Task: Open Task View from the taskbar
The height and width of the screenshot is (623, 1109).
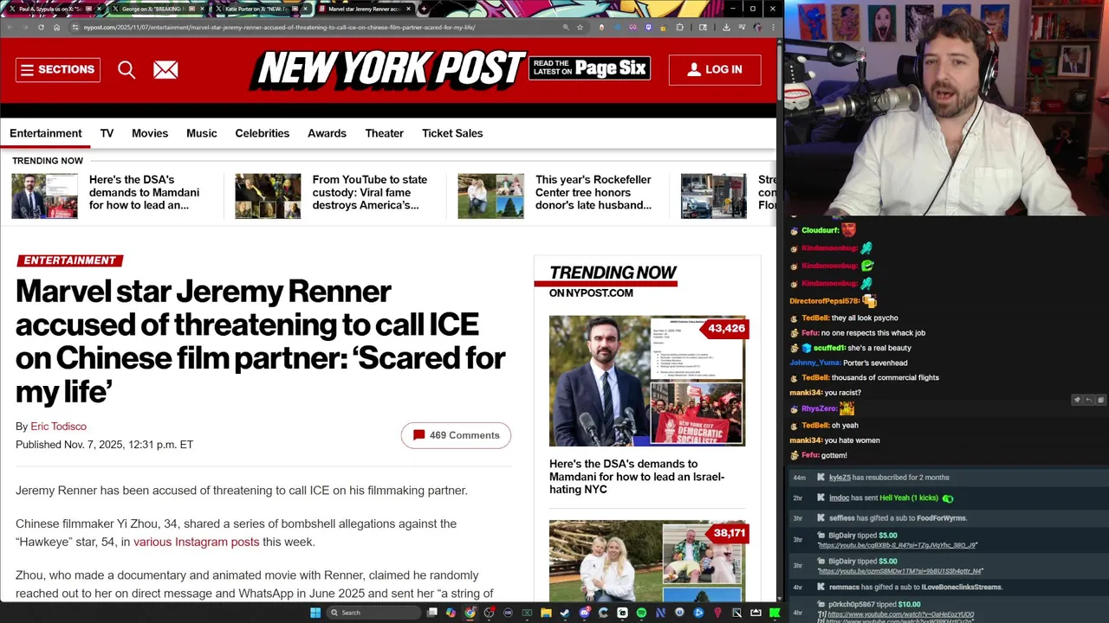Action: click(431, 613)
